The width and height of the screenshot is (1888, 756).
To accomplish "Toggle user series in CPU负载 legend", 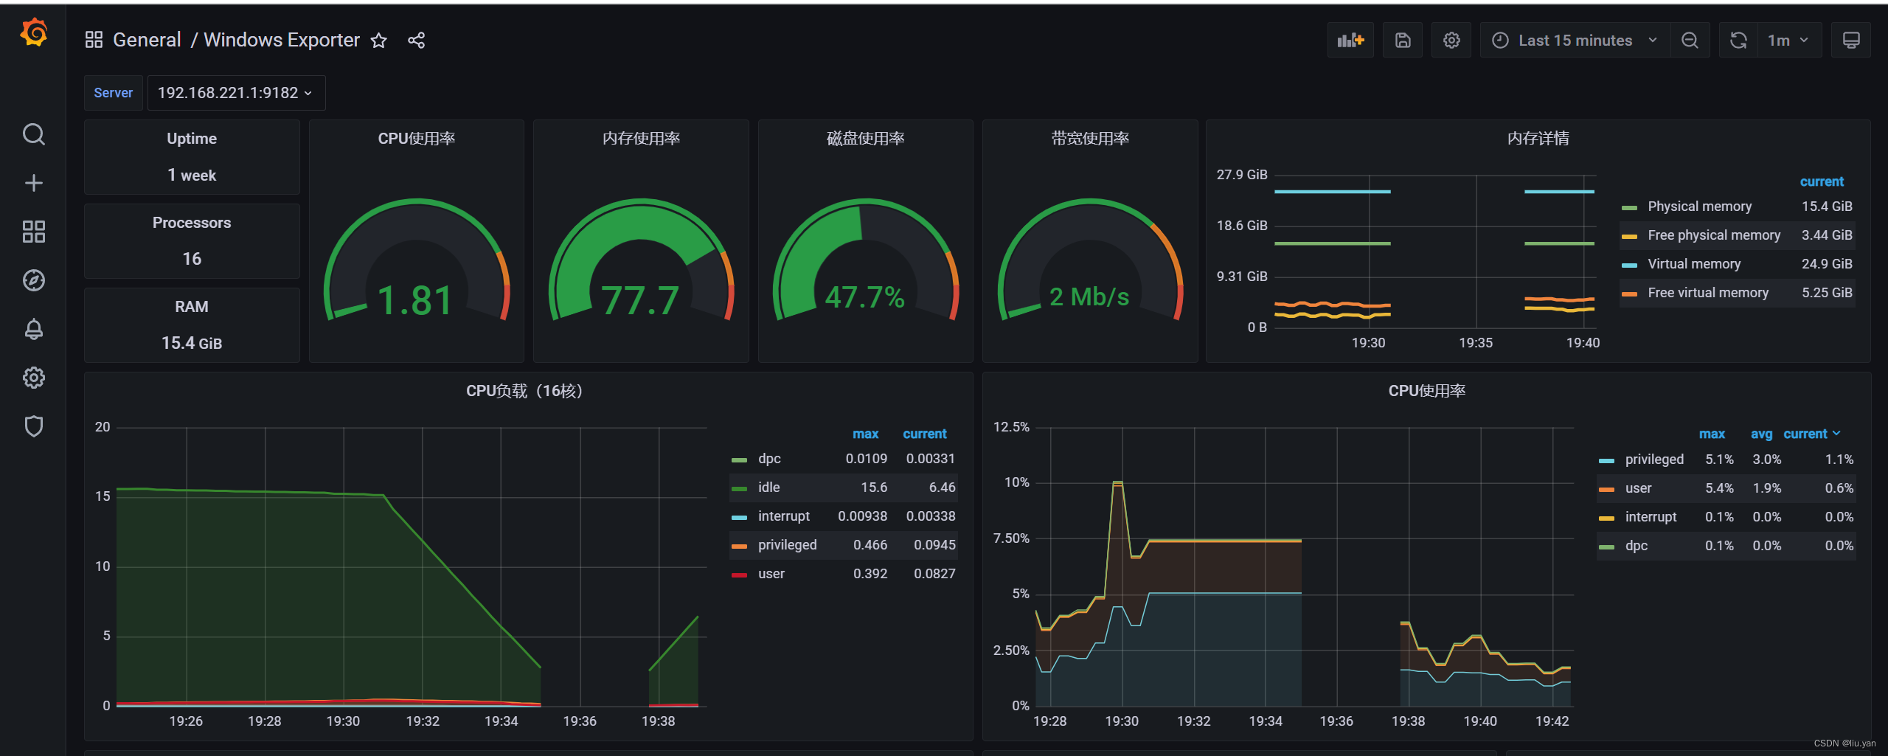I will pyautogui.click(x=771, y=574).
